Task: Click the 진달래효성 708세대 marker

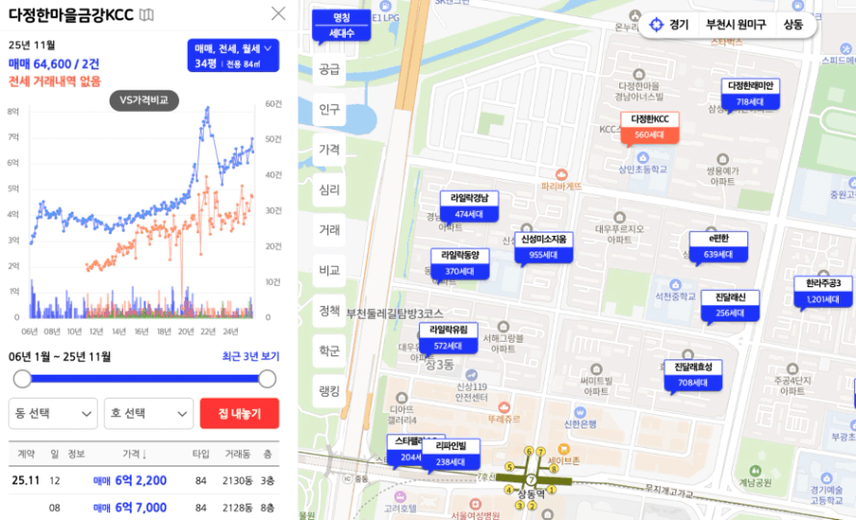Action: [693, 376]
